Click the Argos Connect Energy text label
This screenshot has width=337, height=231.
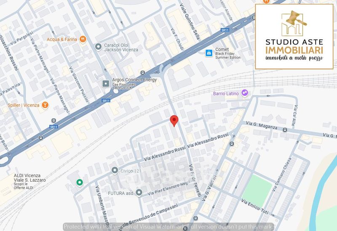coord(134,80)
